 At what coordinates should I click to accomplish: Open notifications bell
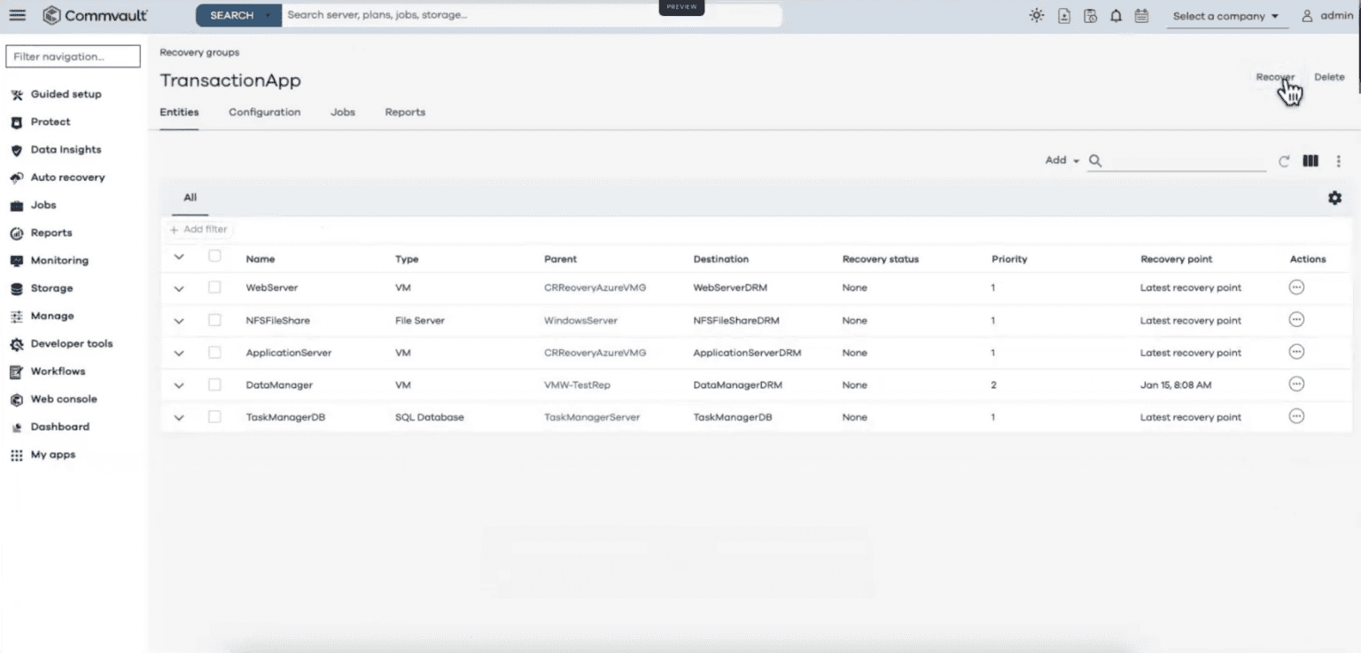click(x=1116, y=15)
